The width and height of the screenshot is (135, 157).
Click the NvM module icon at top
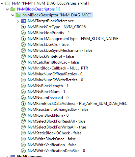tap(8, 3)
